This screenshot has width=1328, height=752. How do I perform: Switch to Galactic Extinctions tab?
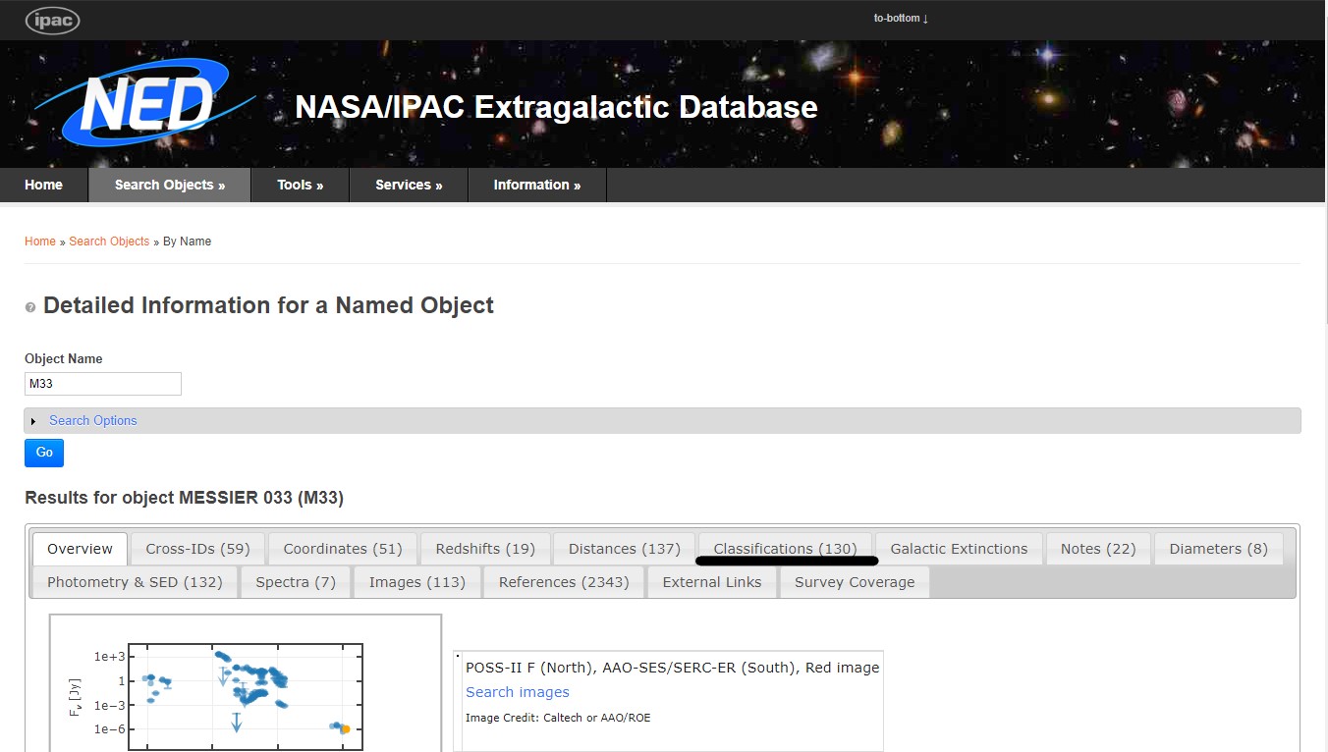click(x=959, y=549)
